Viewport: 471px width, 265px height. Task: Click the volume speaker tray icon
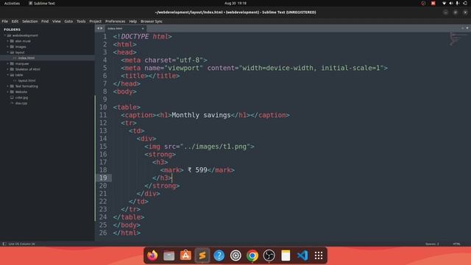[450, 3]
